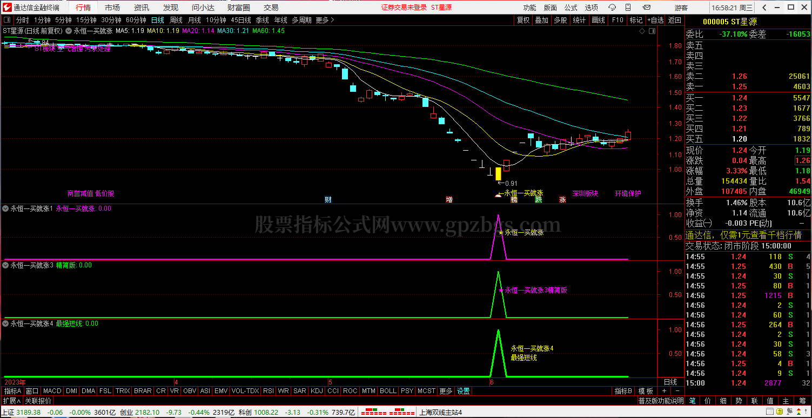Viewport: 812px width, 418px height.
Task: Click the TDX red logo icon
Action: coord(6,7)
